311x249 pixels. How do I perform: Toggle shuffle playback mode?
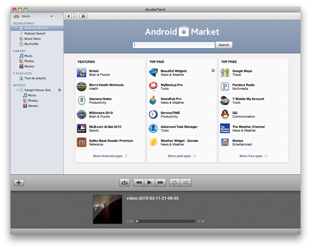point(186,182)
